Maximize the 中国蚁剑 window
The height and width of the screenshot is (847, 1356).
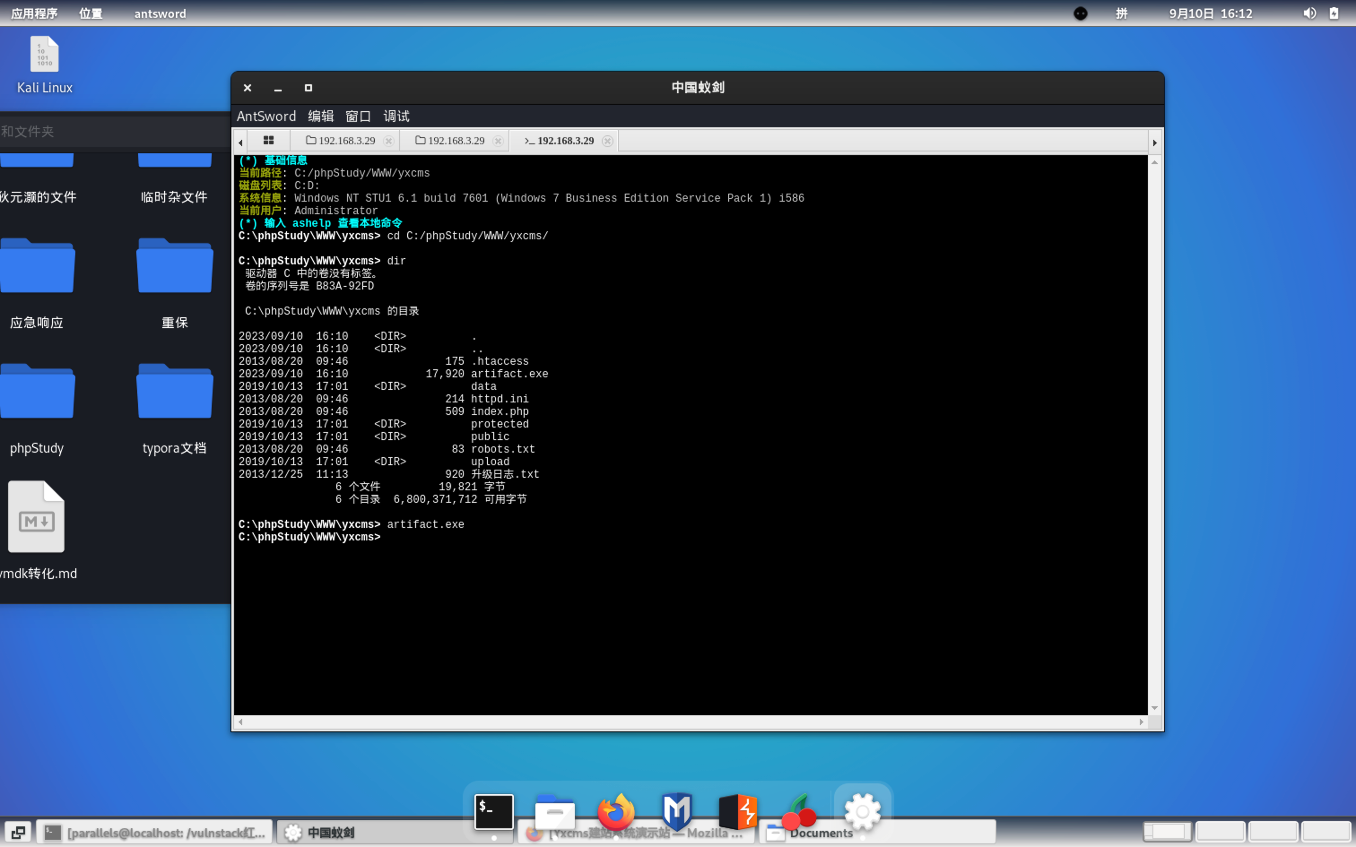coord(308,88)
